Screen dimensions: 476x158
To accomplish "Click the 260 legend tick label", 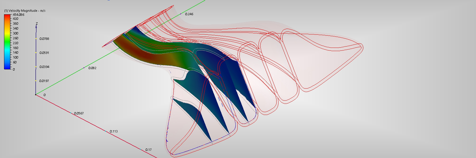I will coord(16,38).
